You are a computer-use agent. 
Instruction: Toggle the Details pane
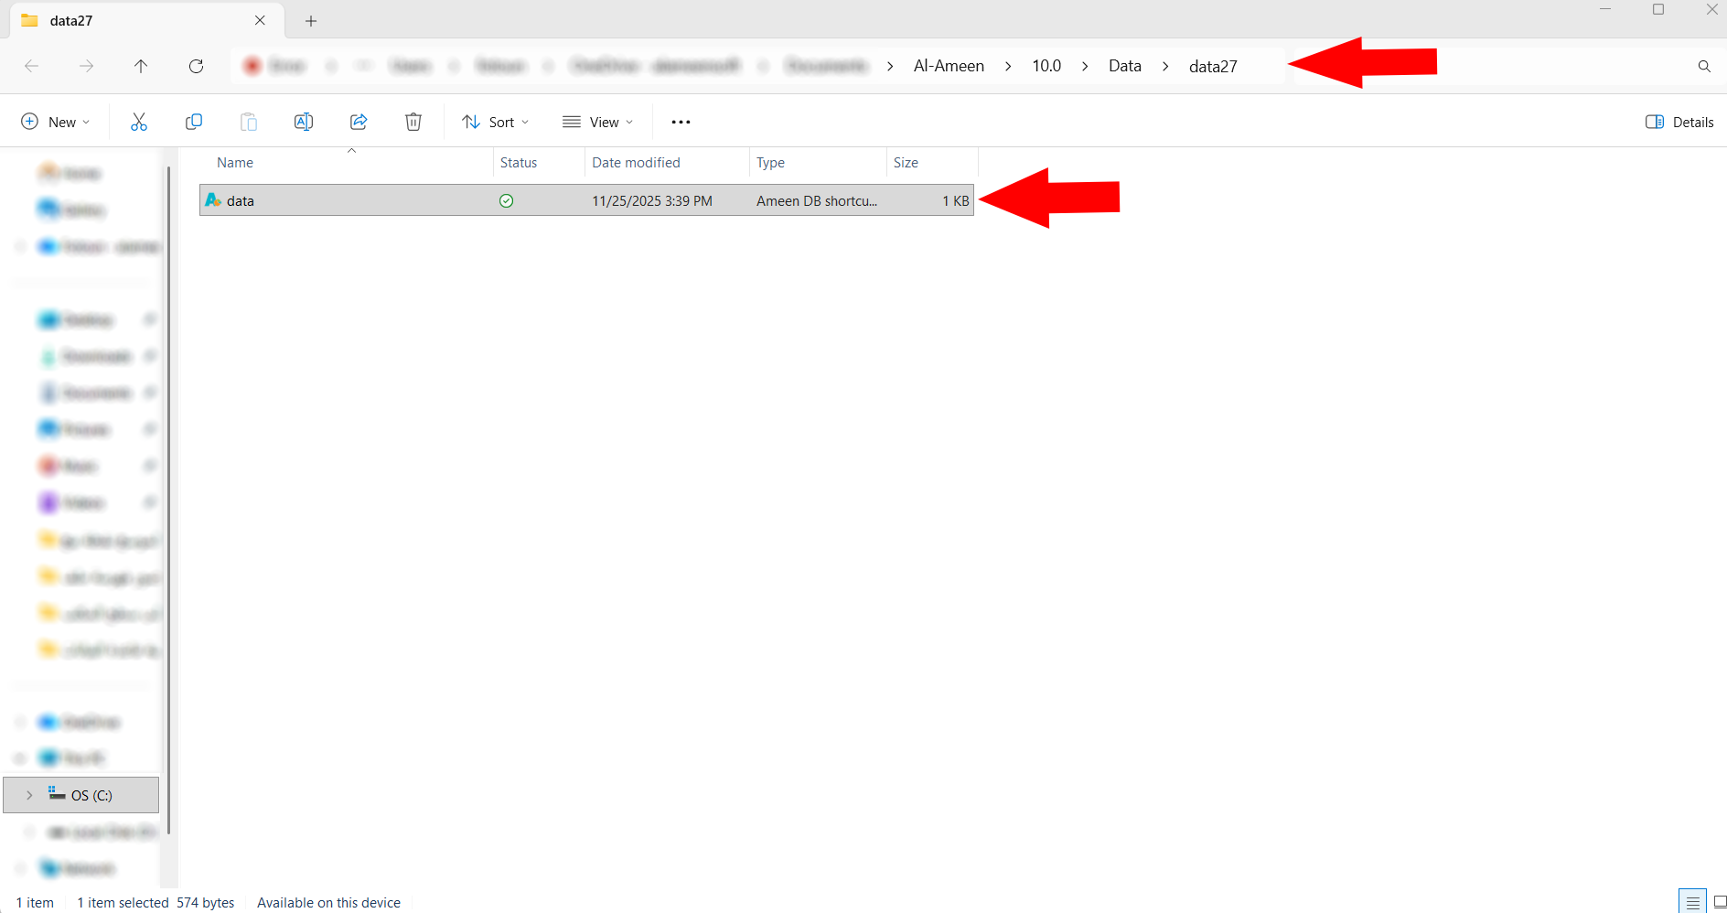click(x=1679, y=122)
